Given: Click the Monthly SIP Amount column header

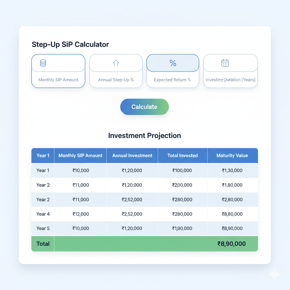Looking at the screenshot, I should pyautogui.click(x=80, y=155).
